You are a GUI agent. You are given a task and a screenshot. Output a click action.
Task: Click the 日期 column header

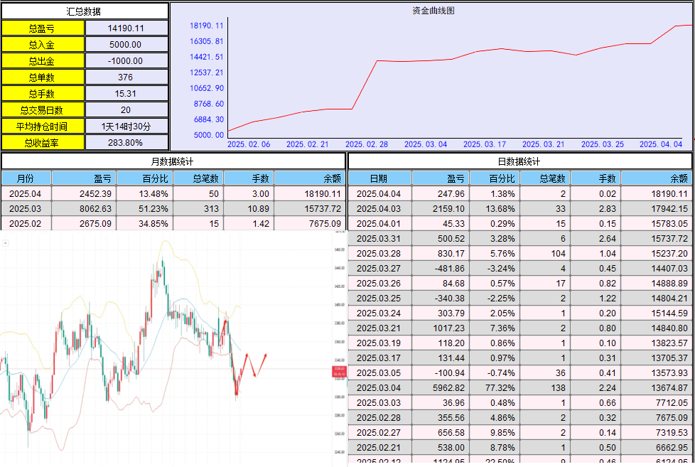[380, 178]
